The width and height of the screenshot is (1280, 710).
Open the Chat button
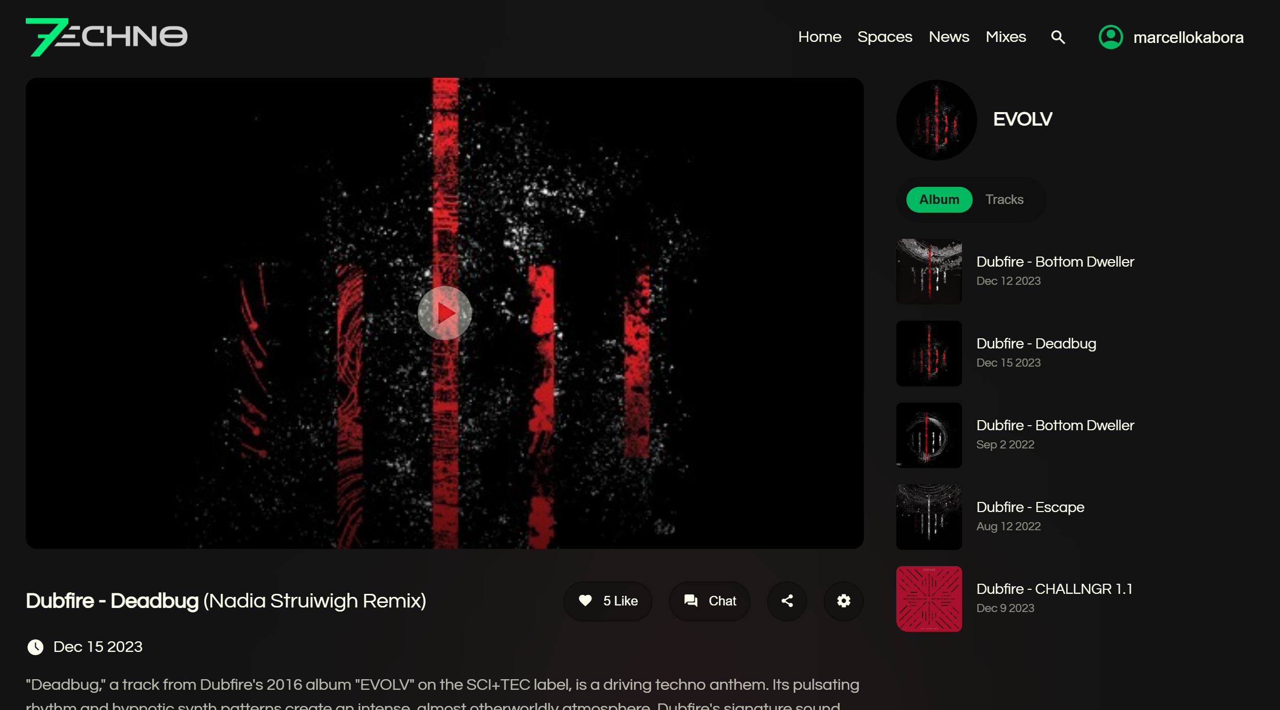tap(709, 601)
